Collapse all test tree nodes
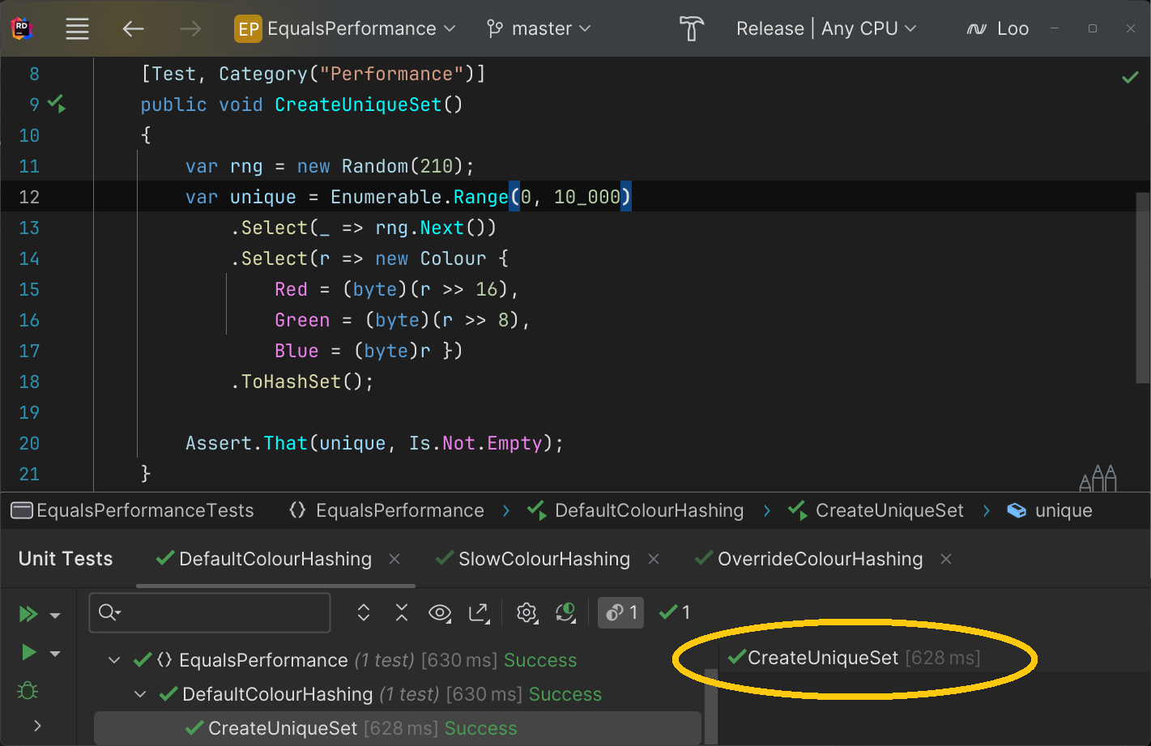The image size is (1151, 746). pyautogui.click(x=402, y=613)
